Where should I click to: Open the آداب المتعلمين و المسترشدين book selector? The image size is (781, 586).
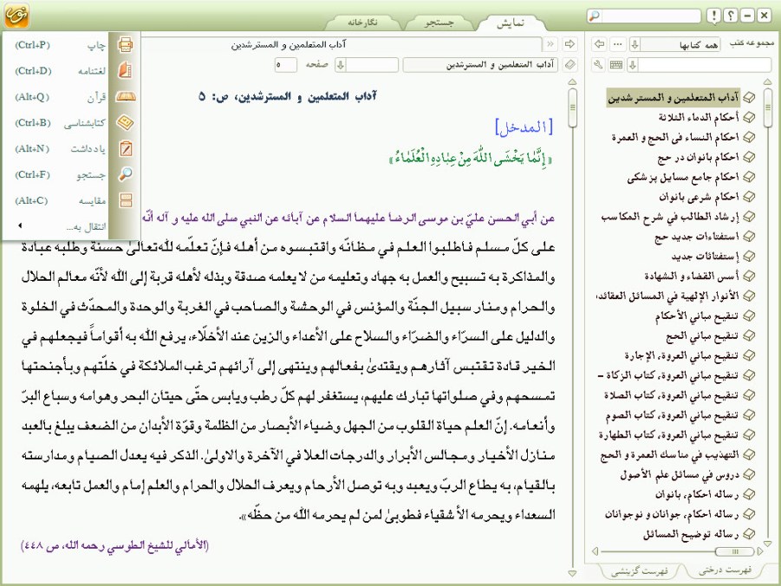pos(481,65)
